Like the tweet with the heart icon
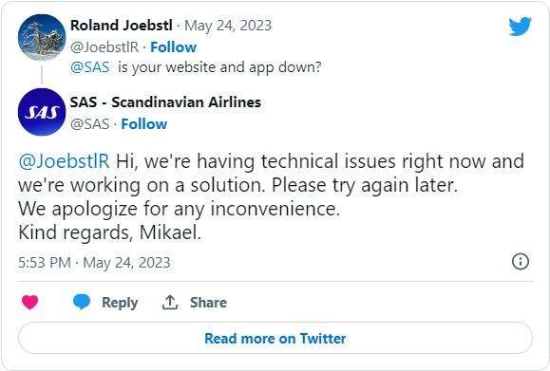This screenshot has width=550, height=371. tap(29, 303)
